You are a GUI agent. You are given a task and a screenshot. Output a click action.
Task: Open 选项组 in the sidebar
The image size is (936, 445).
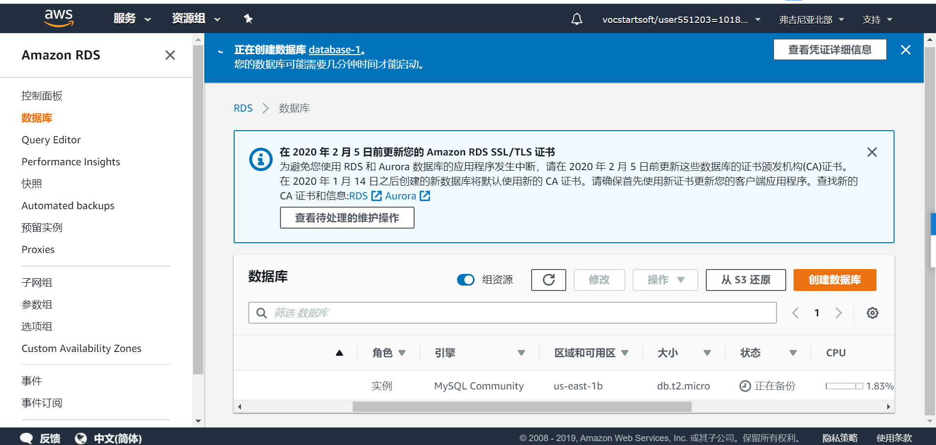pyautogui.click(x=37, y=327)
